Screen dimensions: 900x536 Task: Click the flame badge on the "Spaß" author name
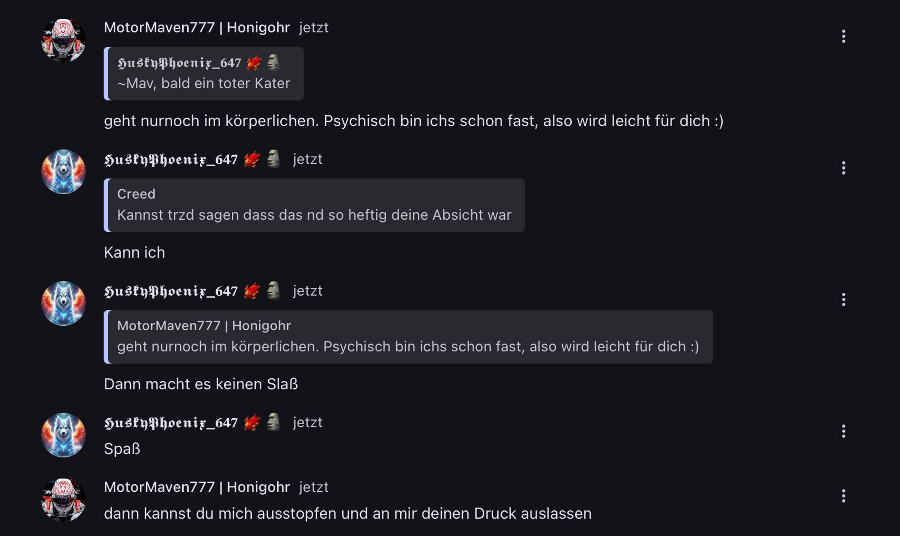(252, 423)
